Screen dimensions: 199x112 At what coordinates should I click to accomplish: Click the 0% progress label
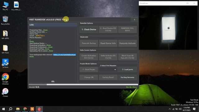point(53,82)
